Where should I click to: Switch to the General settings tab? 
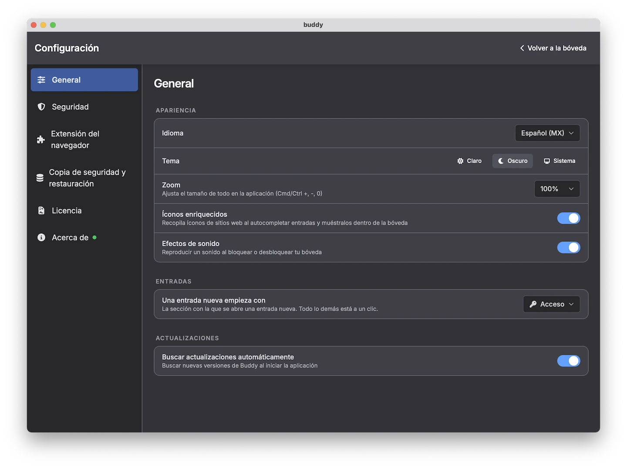click(84, 80)
